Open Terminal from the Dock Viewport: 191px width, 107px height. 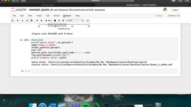[x=105, y=105]
